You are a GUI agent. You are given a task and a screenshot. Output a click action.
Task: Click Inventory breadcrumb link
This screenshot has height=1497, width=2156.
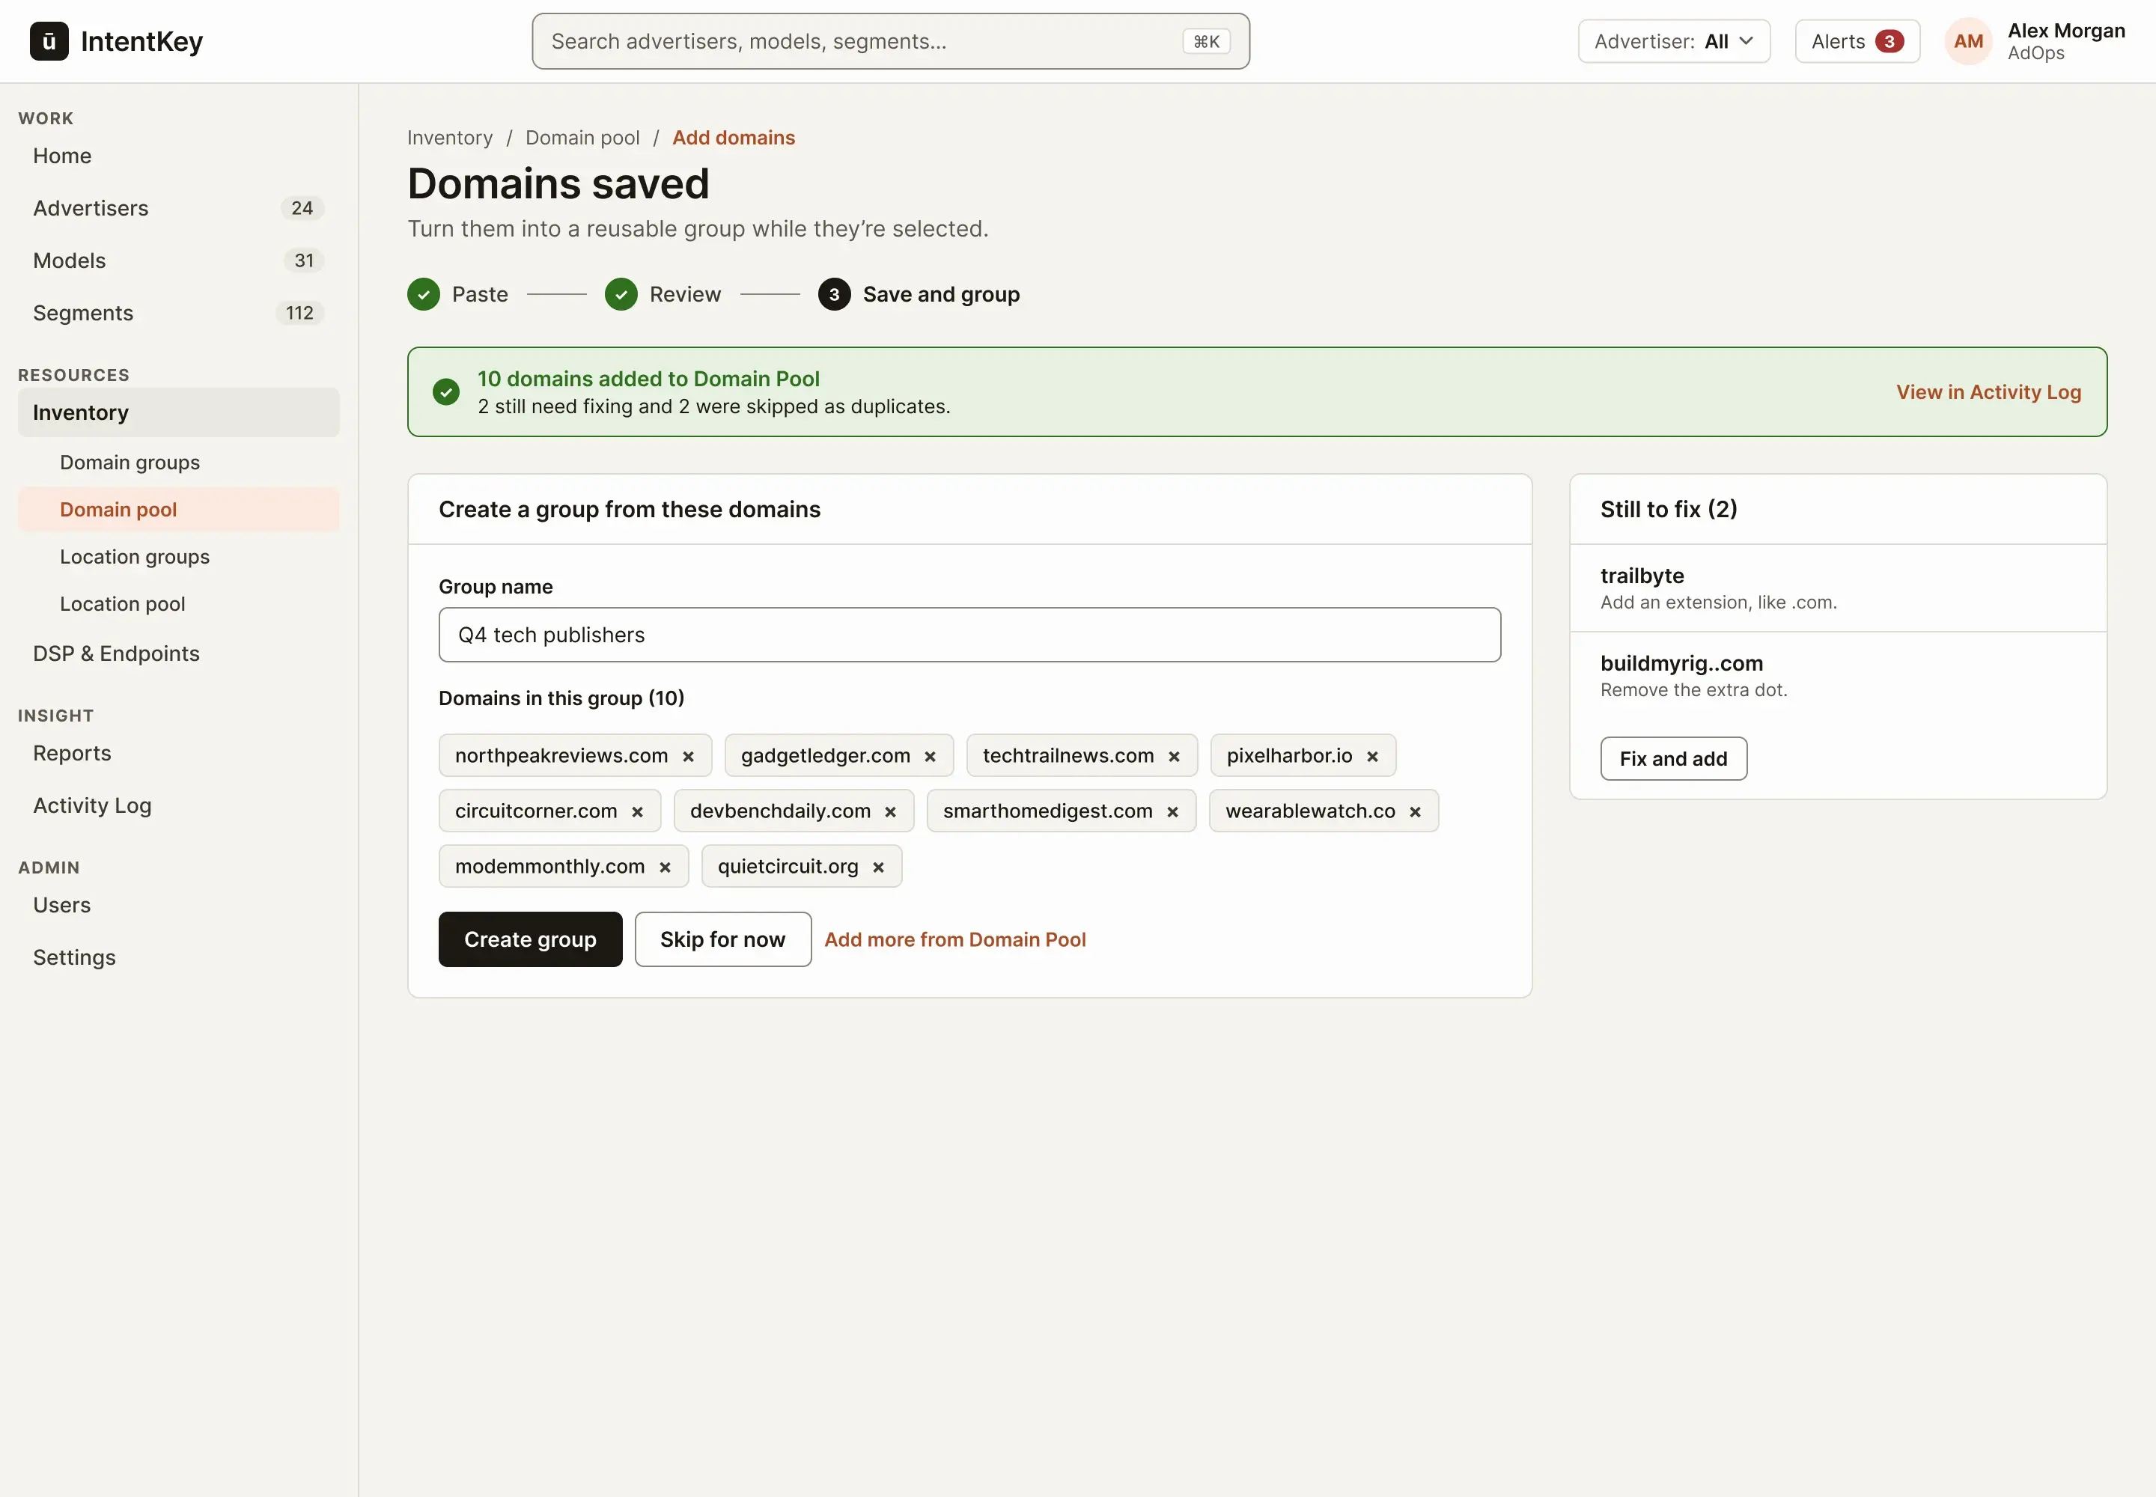click(x=451, y=138)
